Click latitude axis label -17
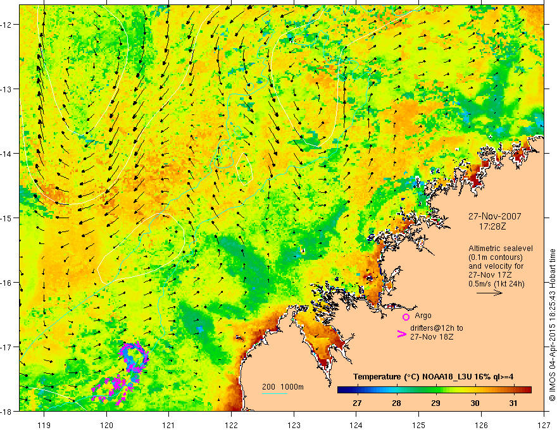The width and height of the screenshot is (557, 430). click(7, 347)
